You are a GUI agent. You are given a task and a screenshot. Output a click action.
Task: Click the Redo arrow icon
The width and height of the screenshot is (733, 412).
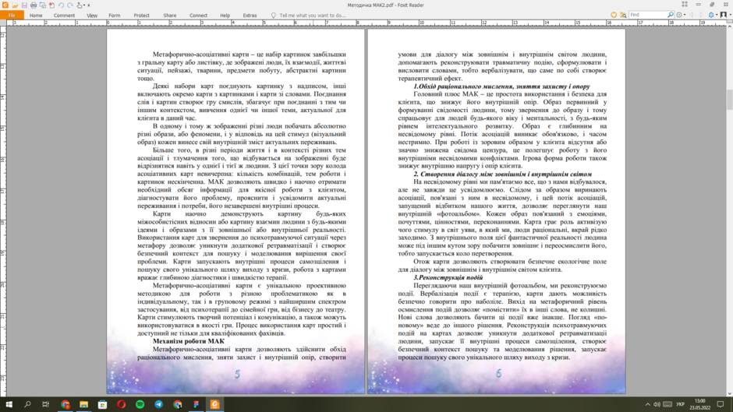click(70, 5)
